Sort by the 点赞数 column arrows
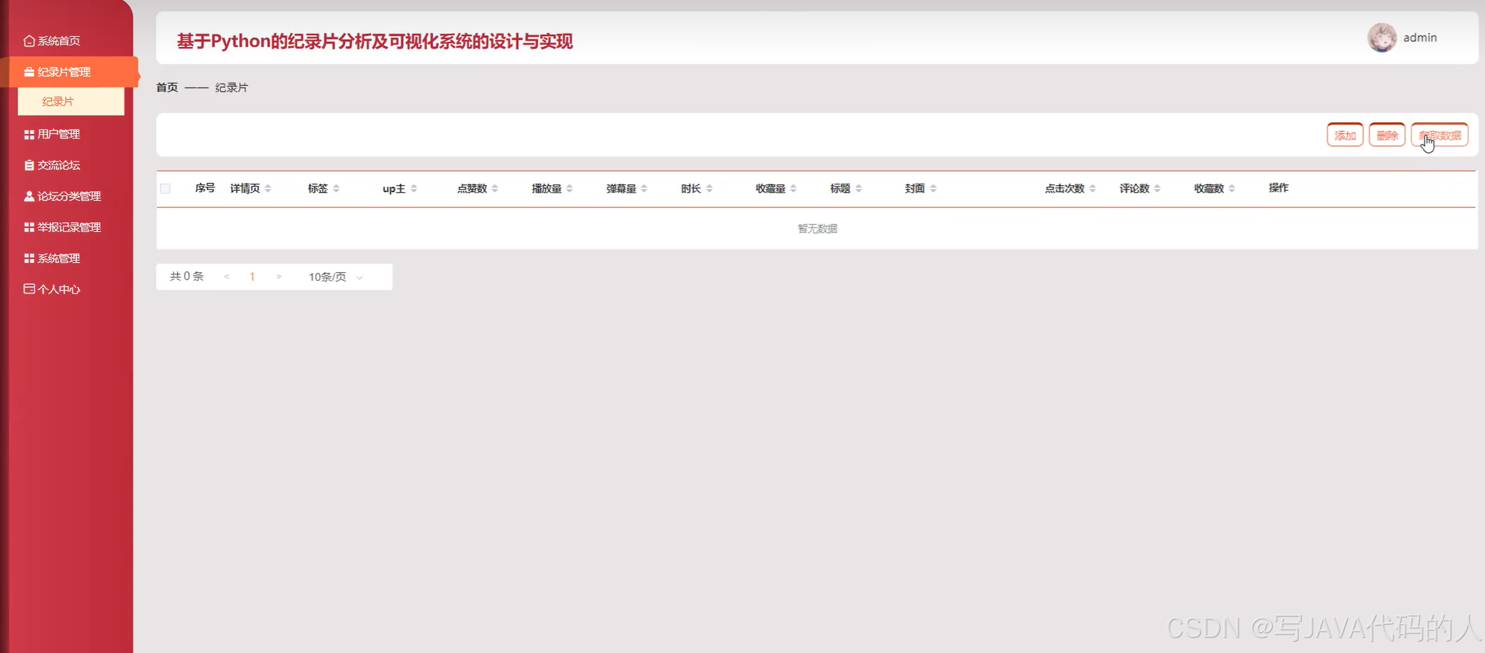Image resolution: width=1485 pixels, height=653 pixels. pyautogui.click(x=495, y=189)
